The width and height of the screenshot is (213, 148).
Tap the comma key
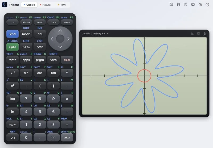pyautogui.click(x=26, y=86)
